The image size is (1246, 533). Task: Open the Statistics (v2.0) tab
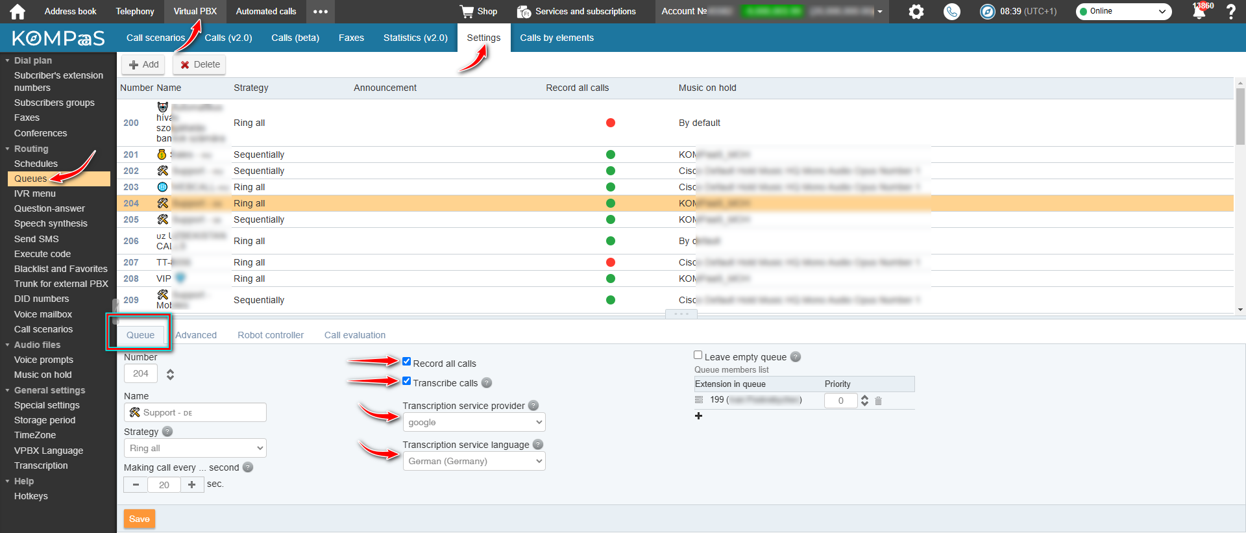[x=415, y=38]
